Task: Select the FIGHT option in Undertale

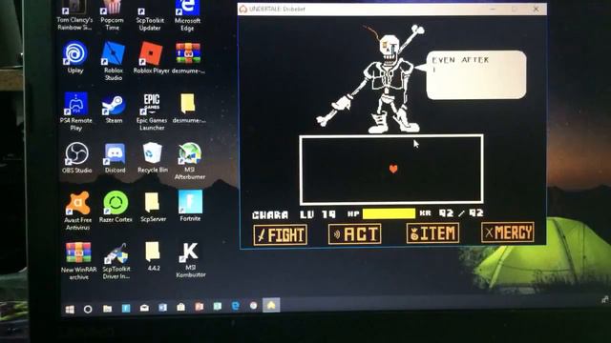Action: pyautogui.click(x=280, y=234)
